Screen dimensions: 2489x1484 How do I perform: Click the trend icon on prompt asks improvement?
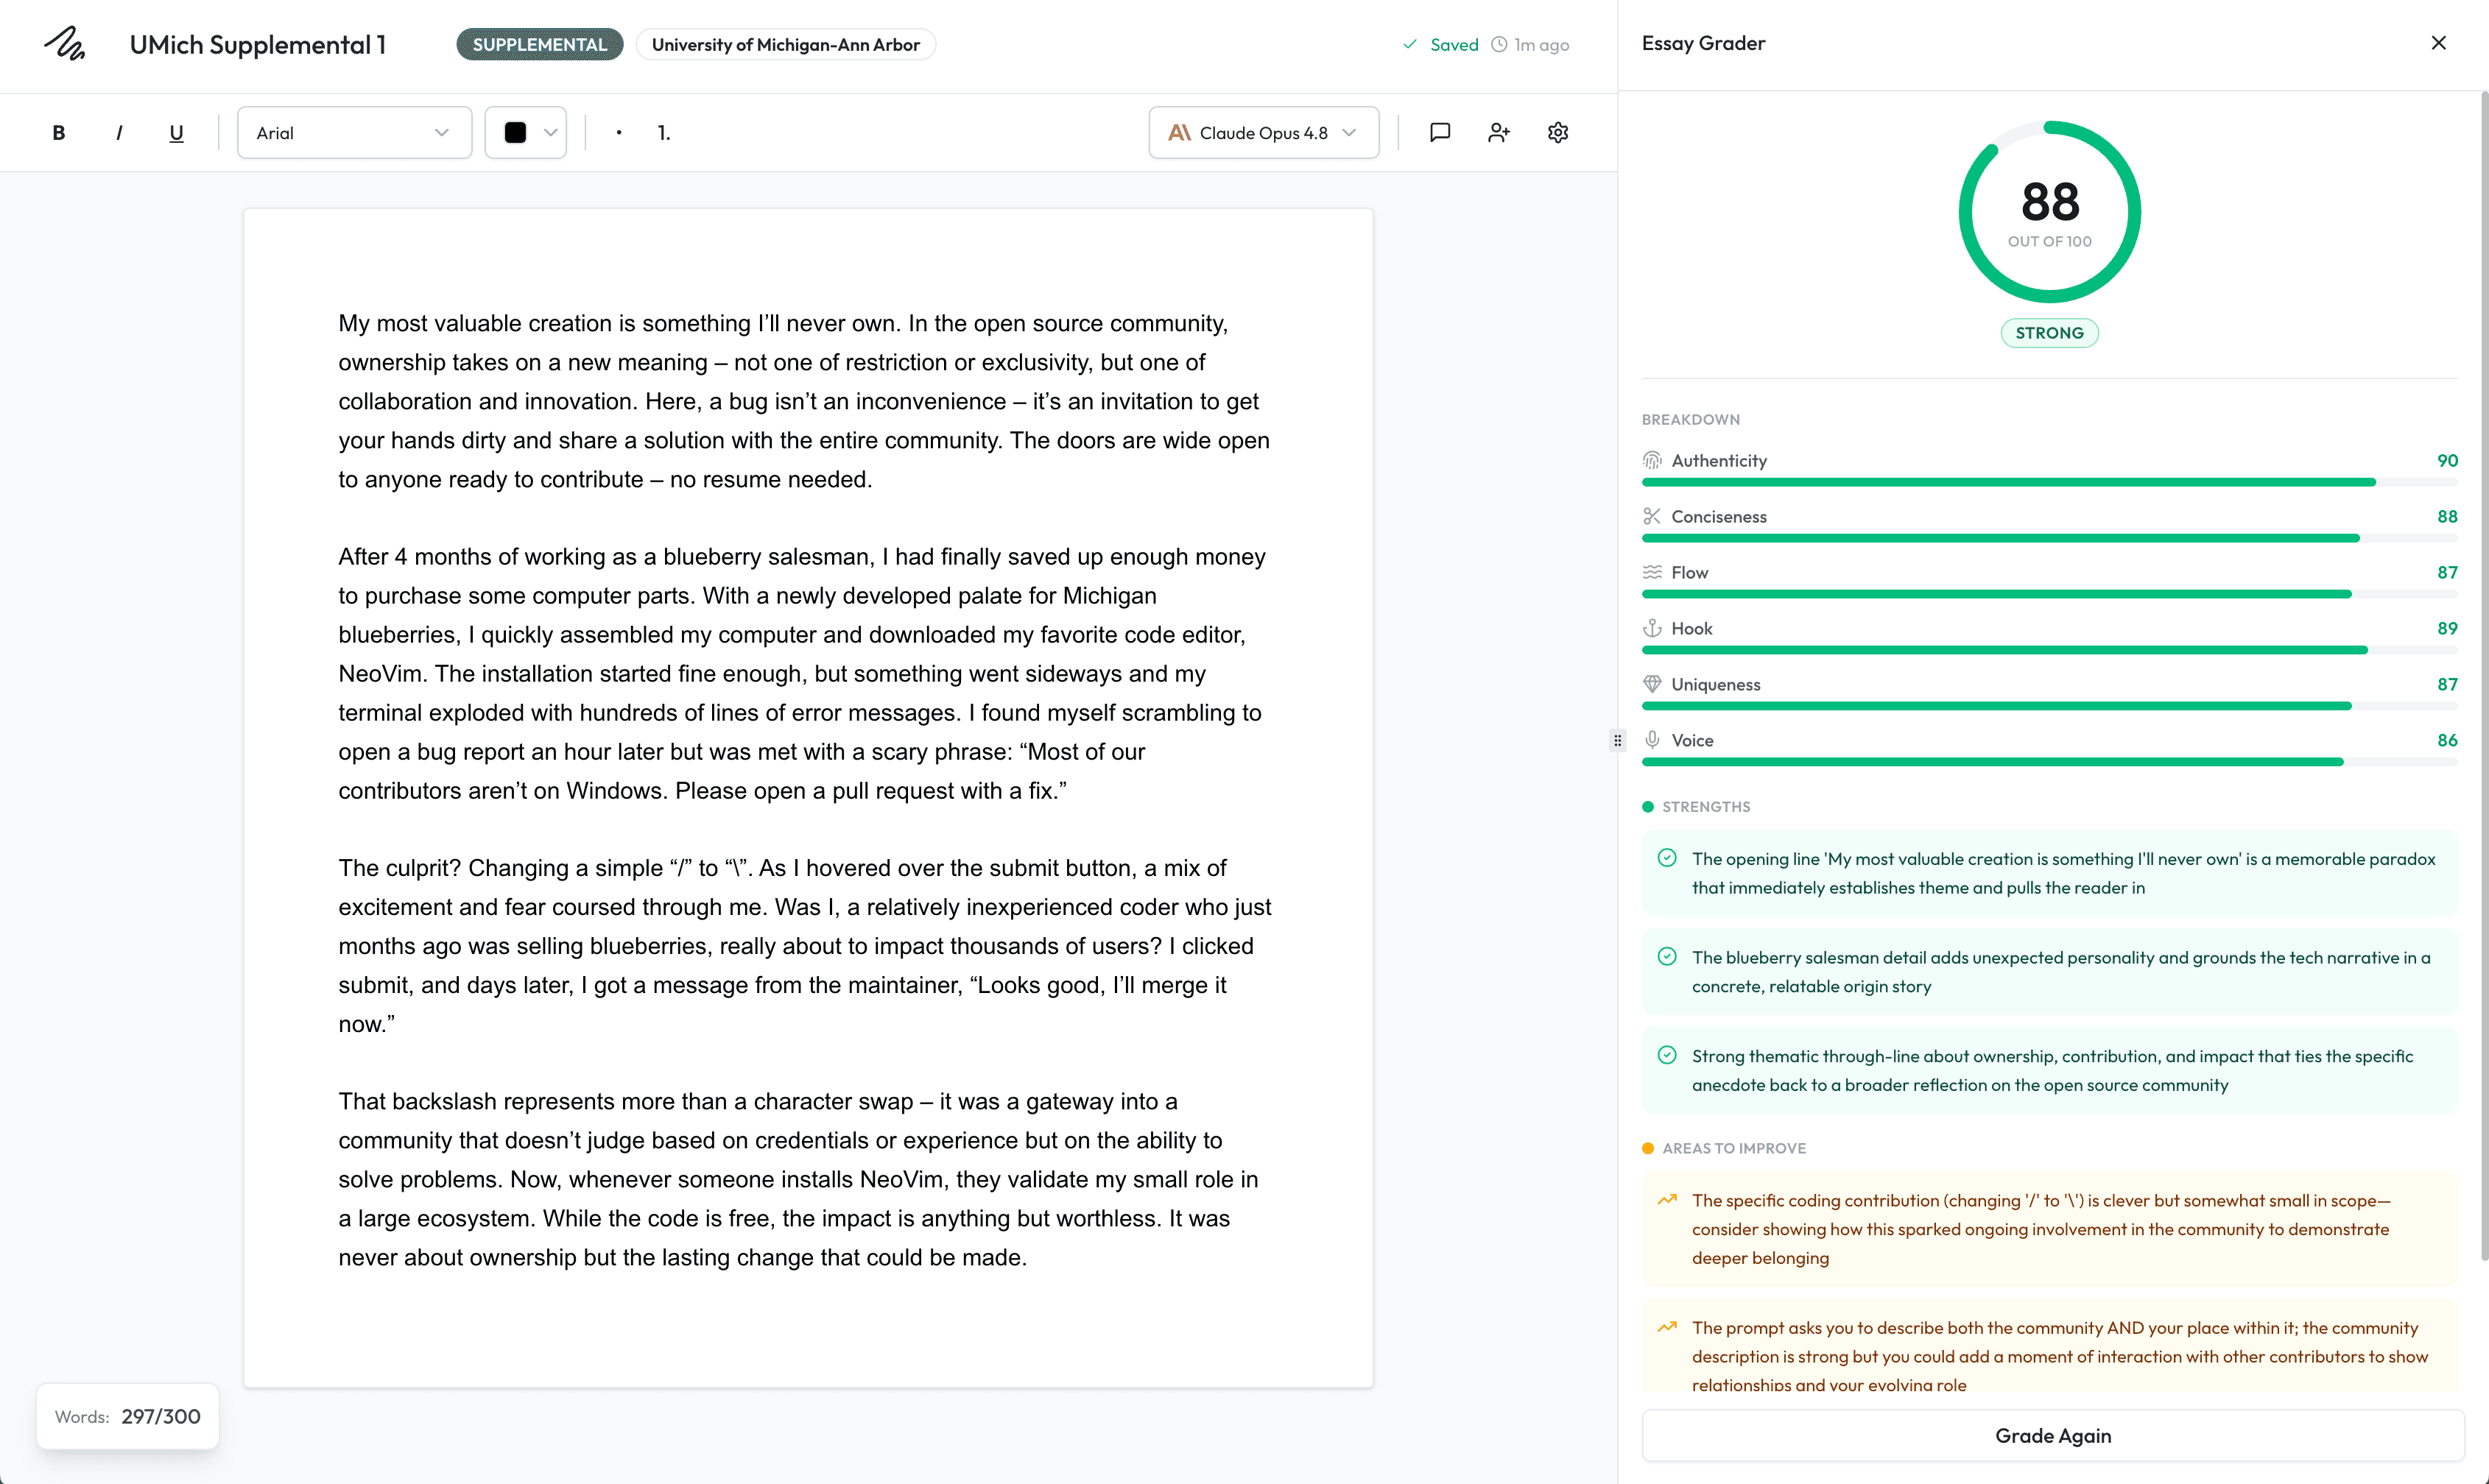tap(1666, 1327)
